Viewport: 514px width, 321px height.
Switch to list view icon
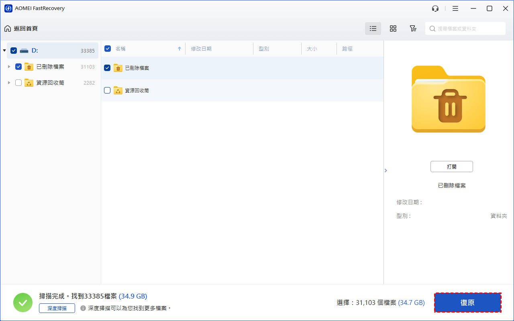pyautogui.click(x=373, y=28)
